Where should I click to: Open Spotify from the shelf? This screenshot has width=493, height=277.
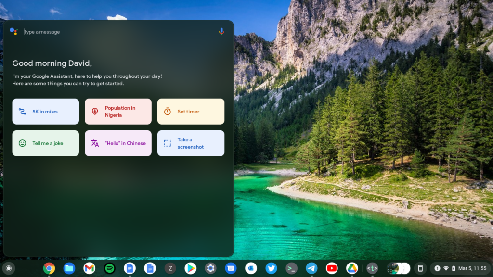[109, 268]
